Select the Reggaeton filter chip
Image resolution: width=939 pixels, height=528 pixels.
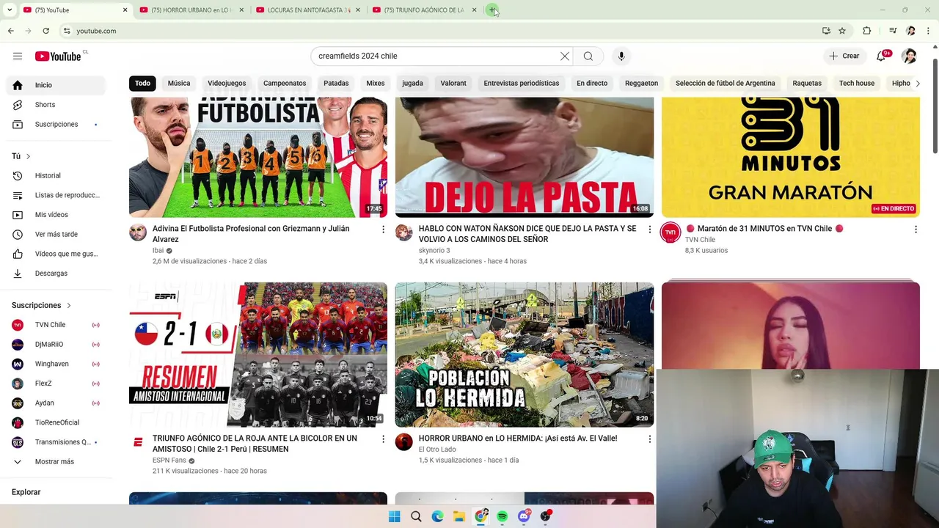coord(641,84)
